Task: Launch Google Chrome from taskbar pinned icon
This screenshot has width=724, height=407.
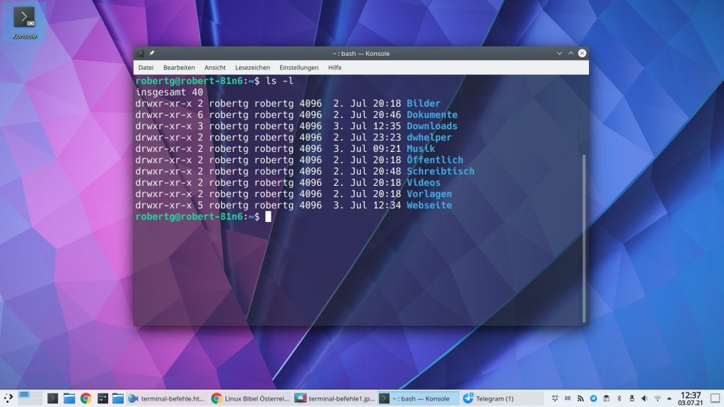Action: click(x=86, y=399)
